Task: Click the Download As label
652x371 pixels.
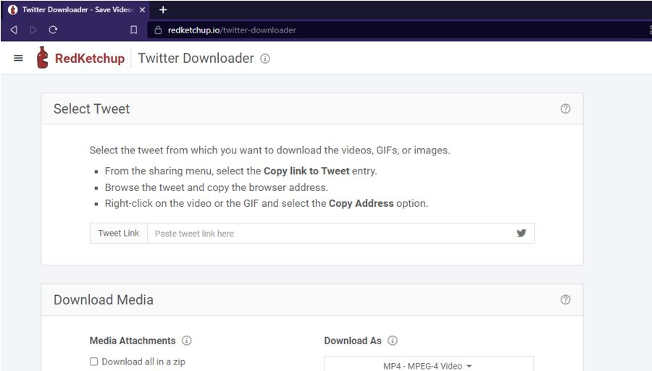Action: [353, 341]
